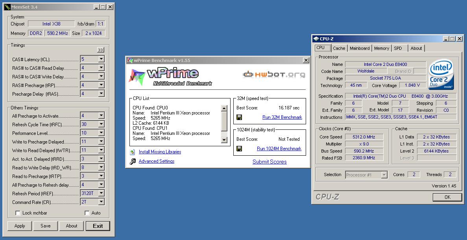
Task: Click CPU List scrollbar up arrow
Action: pyautogui.click(x=224, y=108)
